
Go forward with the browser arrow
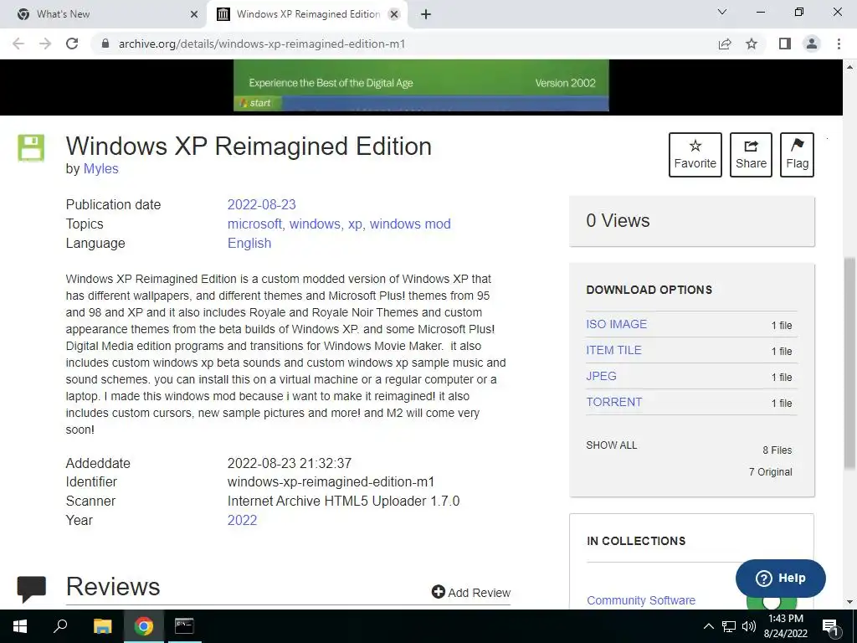tap(45, 44)
